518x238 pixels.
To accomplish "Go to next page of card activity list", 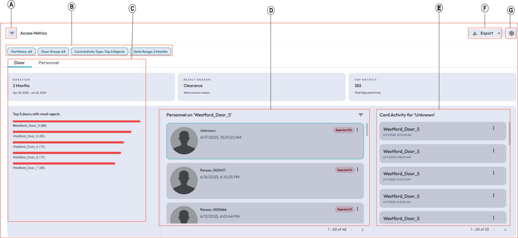I will tap(505, 230).
